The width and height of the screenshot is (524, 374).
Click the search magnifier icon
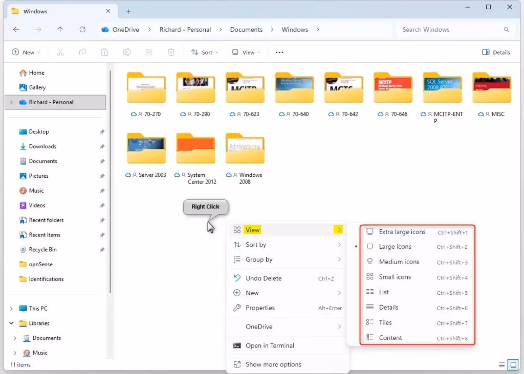click(506, 29)
